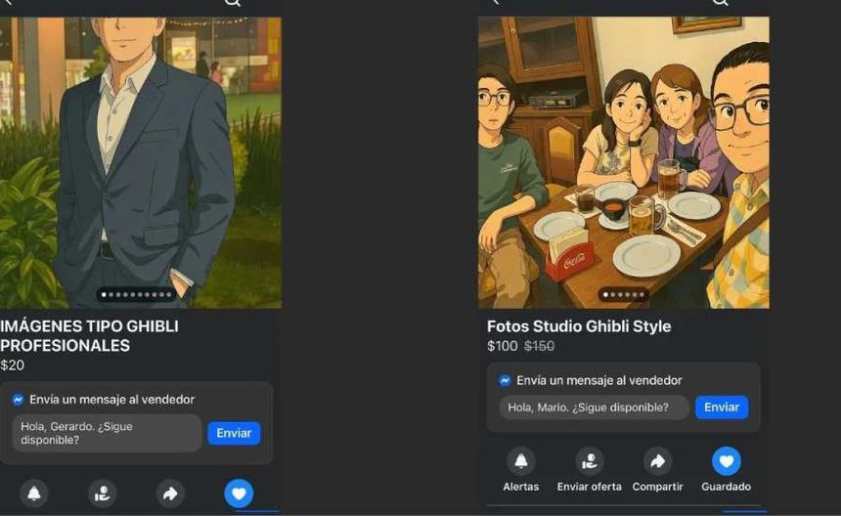Click the carousel dots on the suited man image
841x516 pixels.
[136, 294]
